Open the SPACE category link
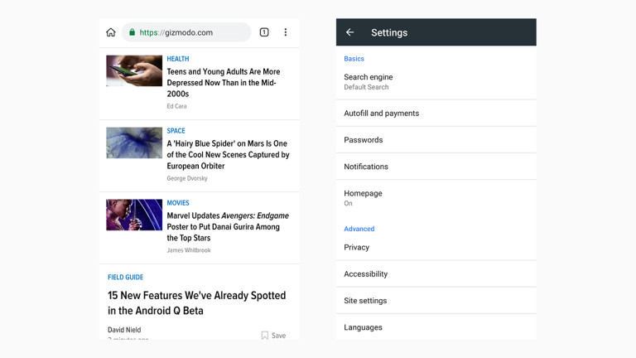The height and width of the screenshot is (358, 636). 176,131
